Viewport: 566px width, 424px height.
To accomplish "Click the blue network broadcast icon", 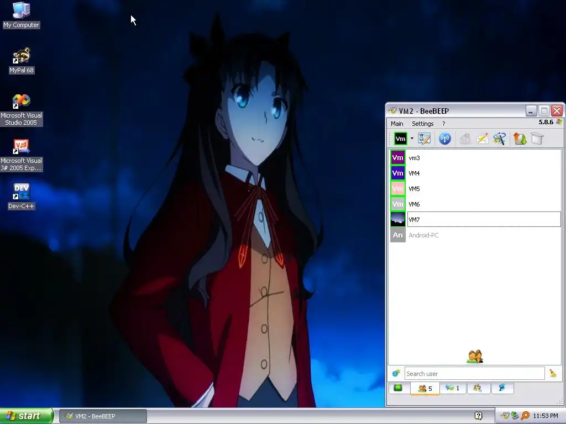I will click(x=445, y=139).
